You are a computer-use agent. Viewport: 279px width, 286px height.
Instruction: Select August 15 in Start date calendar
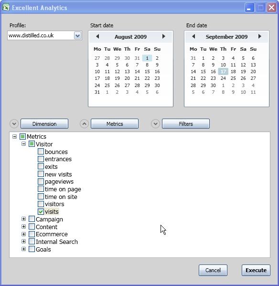pos(147,72)
